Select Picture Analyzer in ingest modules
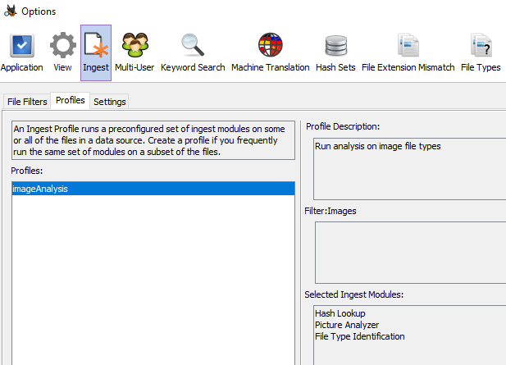This screenshot has width=506, height=365. point(347,325)
